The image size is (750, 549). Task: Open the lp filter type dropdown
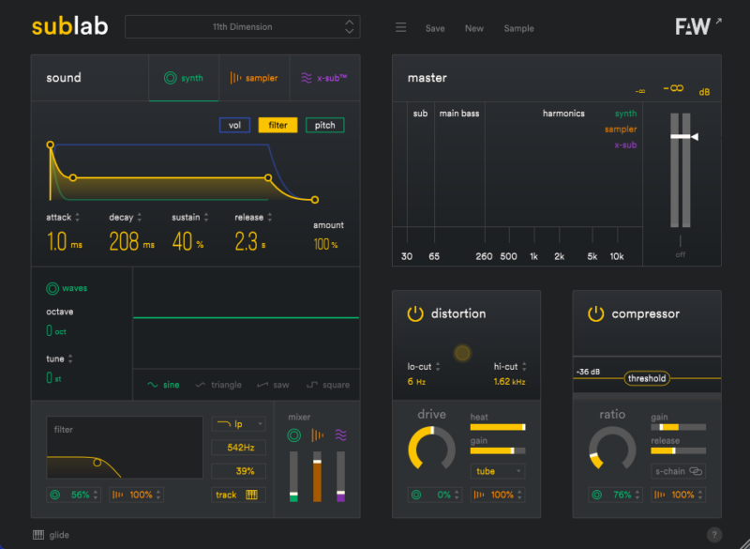(x=238, y=424)
